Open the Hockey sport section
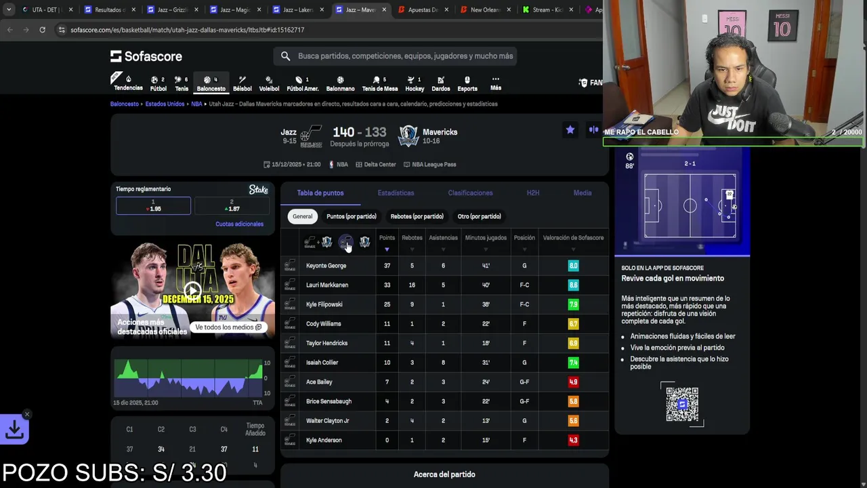This screenshot has width=867, height=488. [415, 83]
